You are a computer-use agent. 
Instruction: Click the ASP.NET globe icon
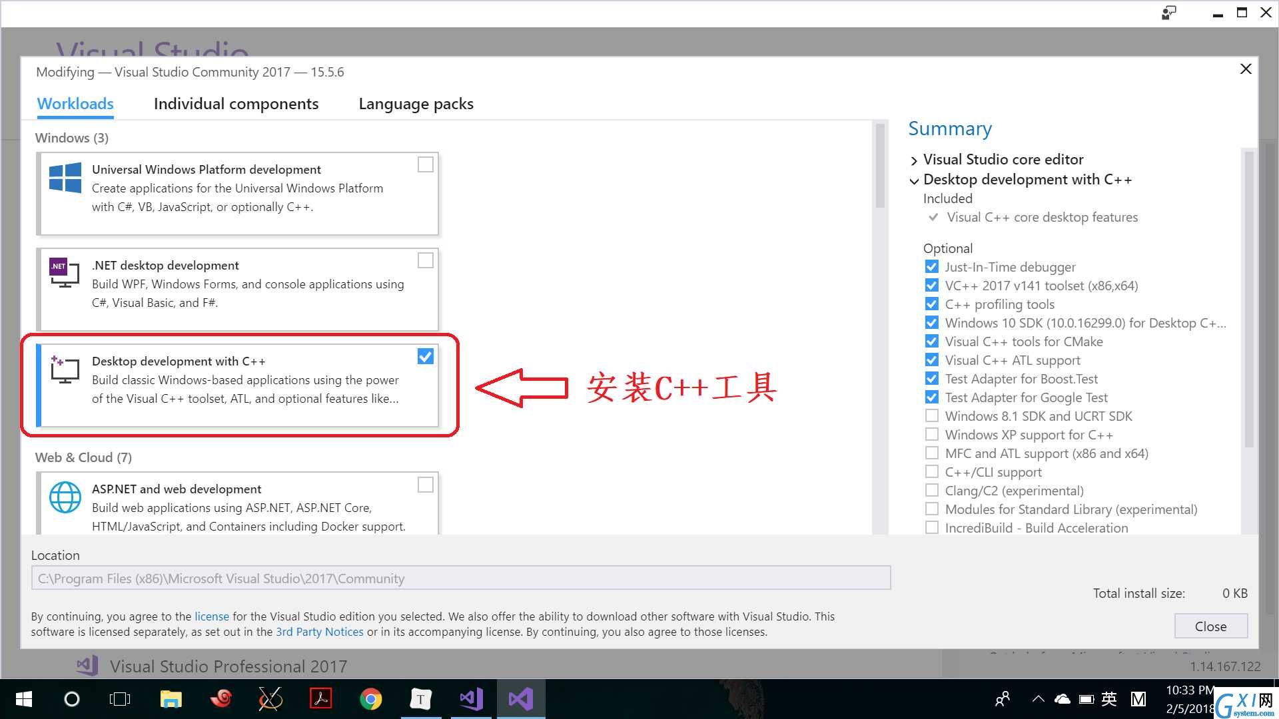65,497
